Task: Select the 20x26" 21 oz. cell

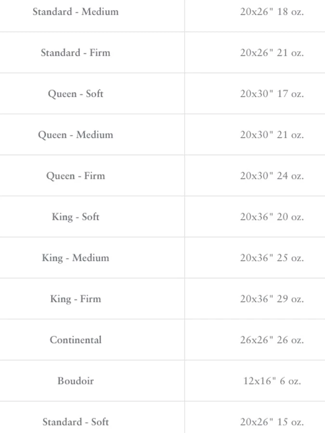Action: click(x=272, y=52)
